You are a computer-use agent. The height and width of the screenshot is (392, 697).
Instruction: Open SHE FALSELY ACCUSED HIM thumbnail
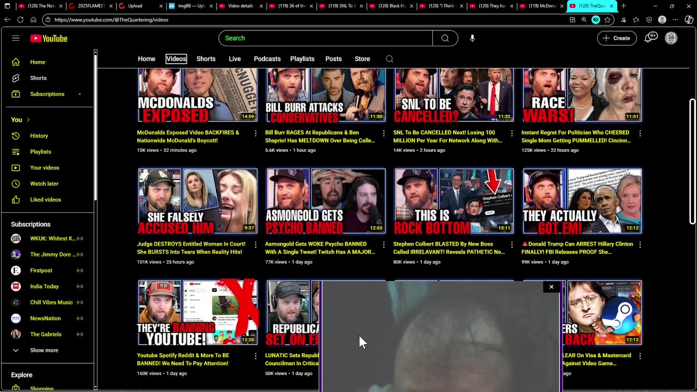click(x=197, y=201)
